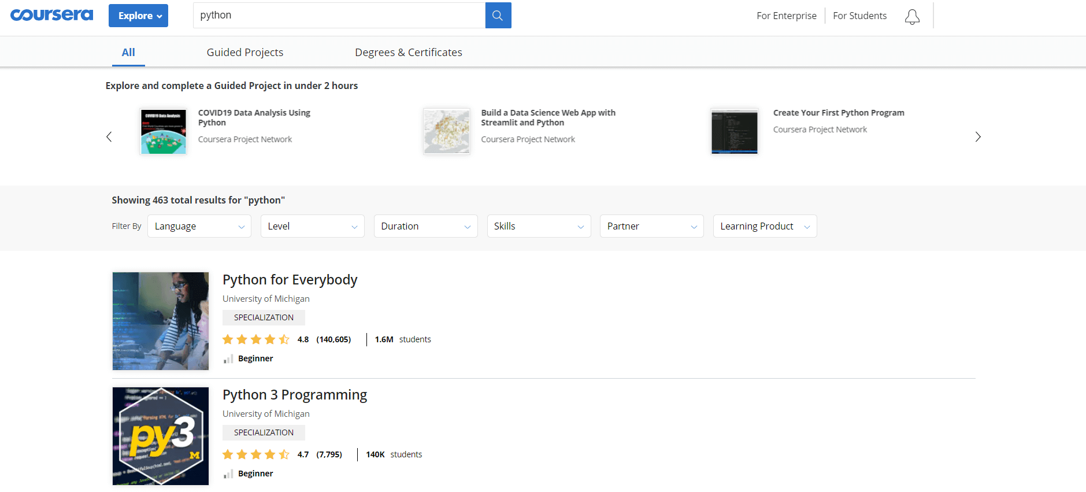Click the search field containing python
This screenshot has height=492, width=1086.
339,16
